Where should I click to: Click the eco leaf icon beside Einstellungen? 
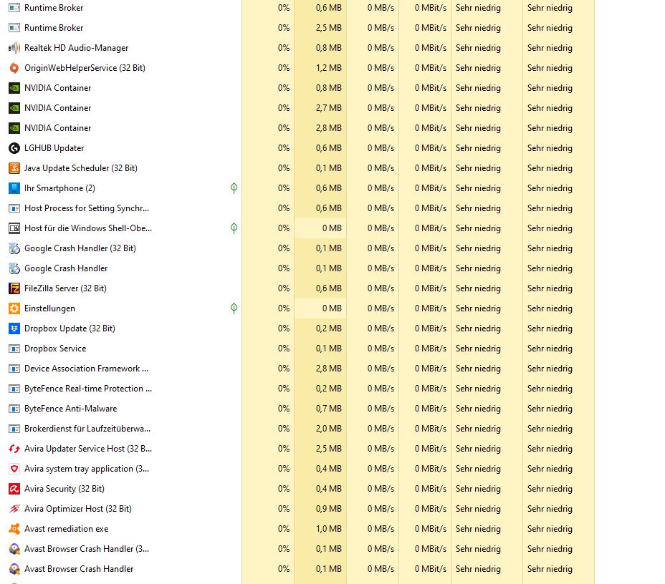(234, 308)
